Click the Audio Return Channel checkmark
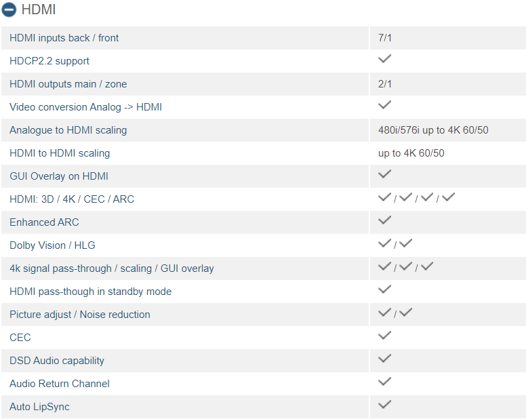Viewport: 526px width, 419px height. [x=384, y=382]
